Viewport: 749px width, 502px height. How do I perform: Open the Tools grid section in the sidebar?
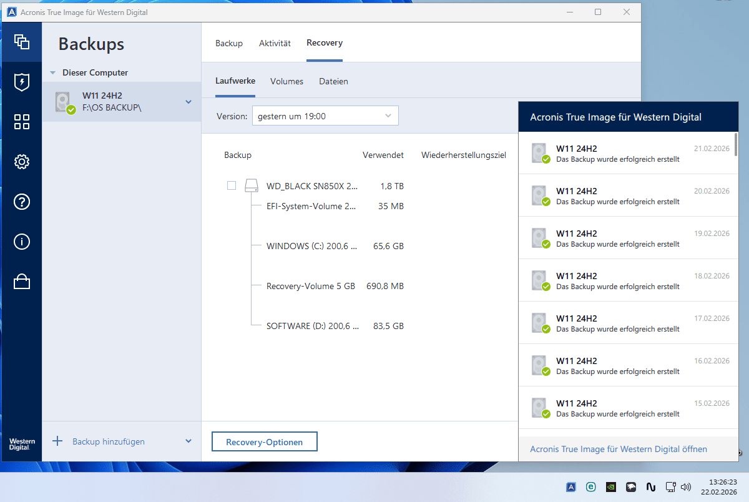point(22,122)
